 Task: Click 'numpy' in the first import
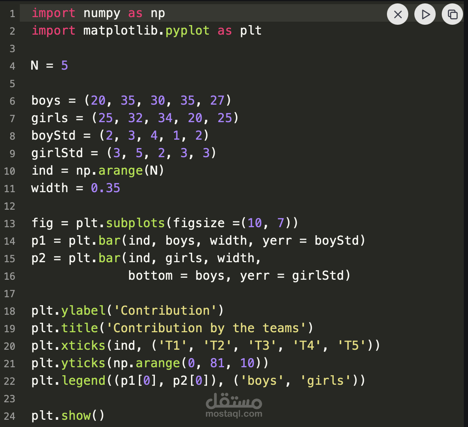click(x=102, y=14)
